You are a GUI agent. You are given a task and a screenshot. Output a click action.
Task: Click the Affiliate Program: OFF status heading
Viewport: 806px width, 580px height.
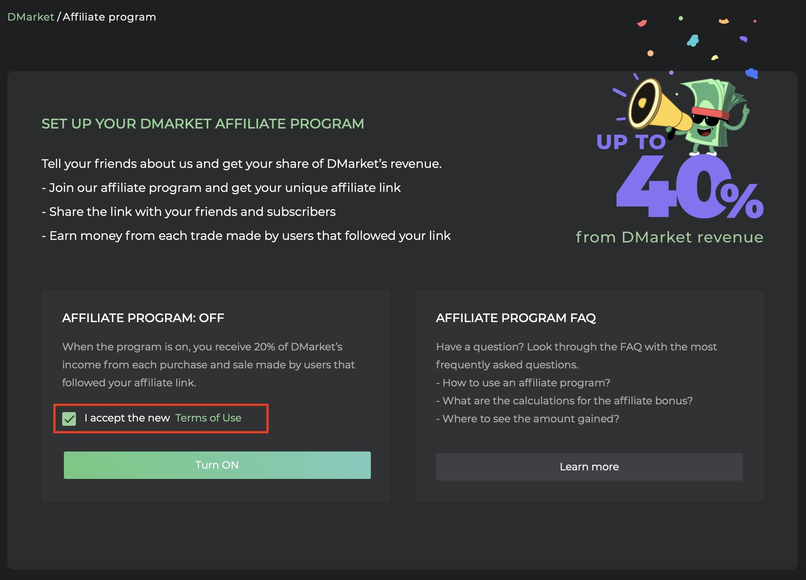143,318
